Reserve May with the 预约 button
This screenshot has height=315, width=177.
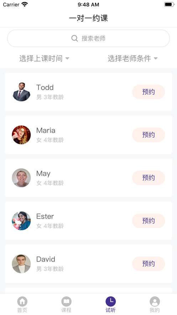click(149, 178)
